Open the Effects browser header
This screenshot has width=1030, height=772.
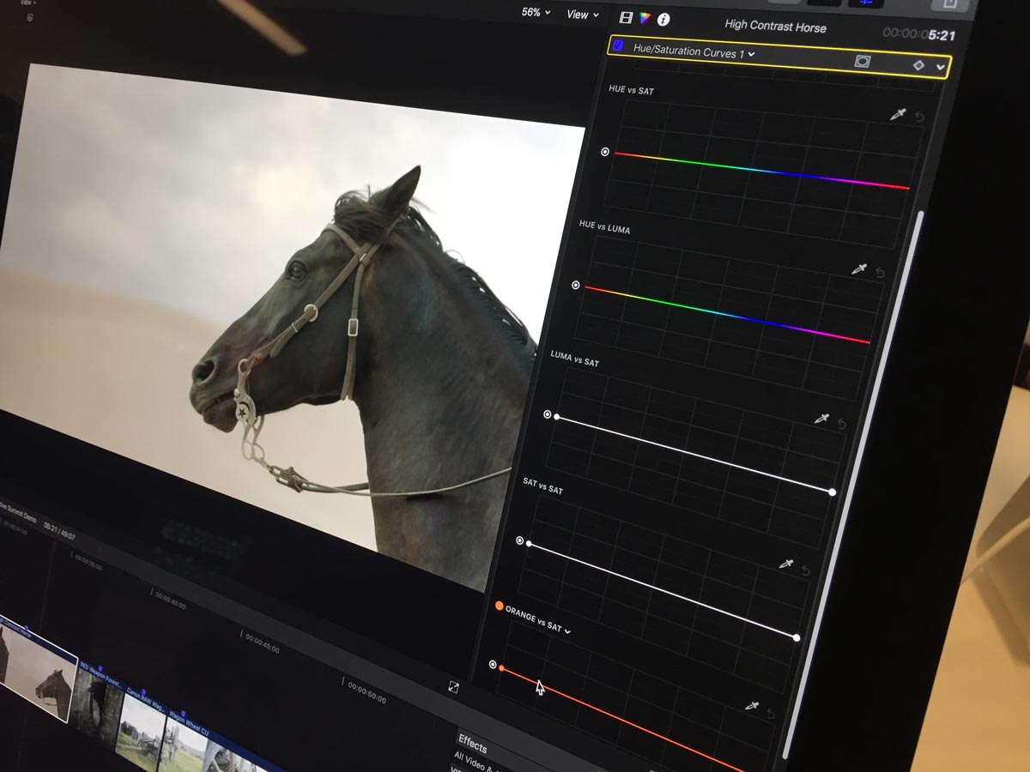[x=473, y=742]
